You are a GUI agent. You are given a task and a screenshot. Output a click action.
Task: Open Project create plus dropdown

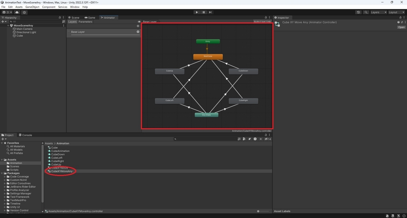click(4, 139)
